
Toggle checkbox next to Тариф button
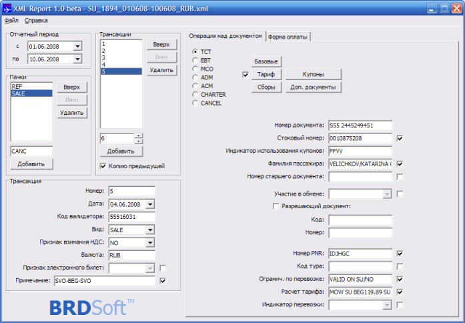(246, 75)
